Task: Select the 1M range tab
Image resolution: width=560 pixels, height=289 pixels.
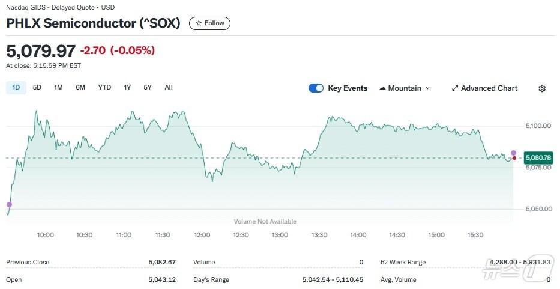Action: (x=58, y=88)
